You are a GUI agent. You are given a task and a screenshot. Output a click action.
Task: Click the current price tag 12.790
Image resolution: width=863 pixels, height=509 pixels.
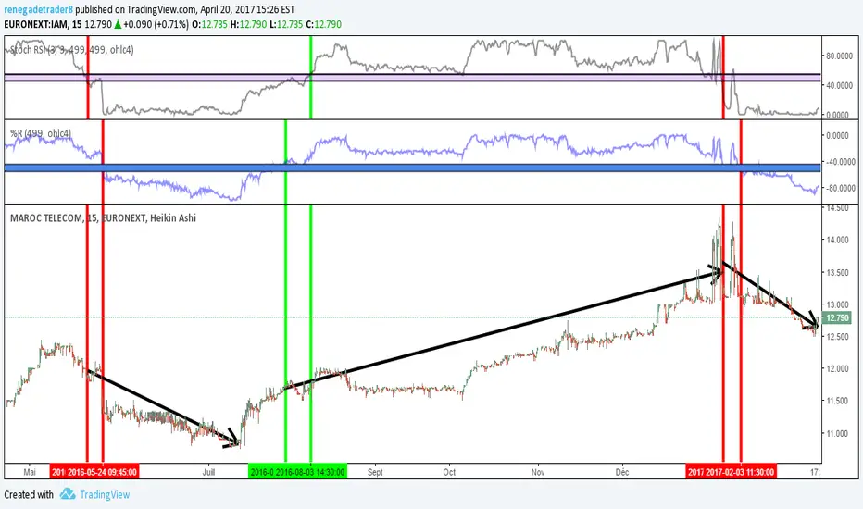pos(837,318)
